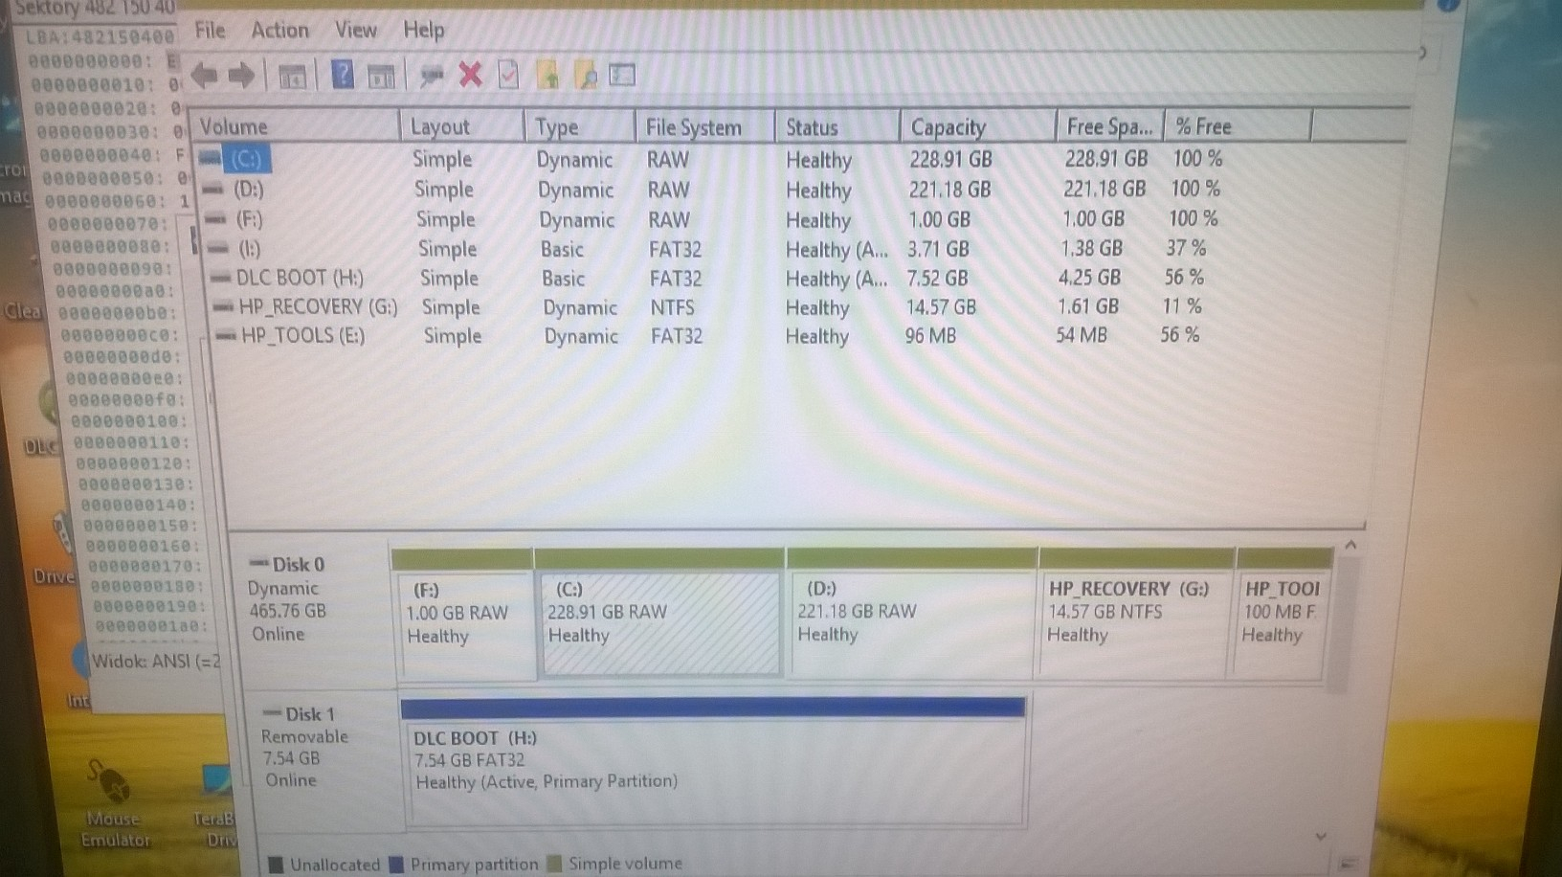Click the 'Widok: ANSI' status text in hex window
1562x877 pixels.
[x=155, y=661]
